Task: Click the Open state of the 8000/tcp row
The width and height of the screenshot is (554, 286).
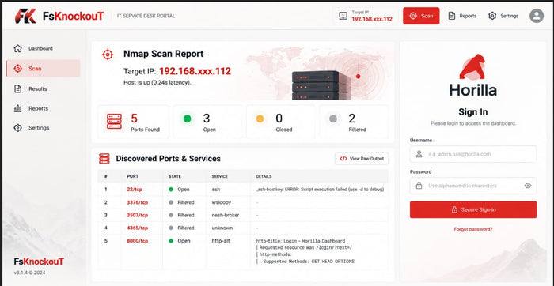Action: [179, 241]
